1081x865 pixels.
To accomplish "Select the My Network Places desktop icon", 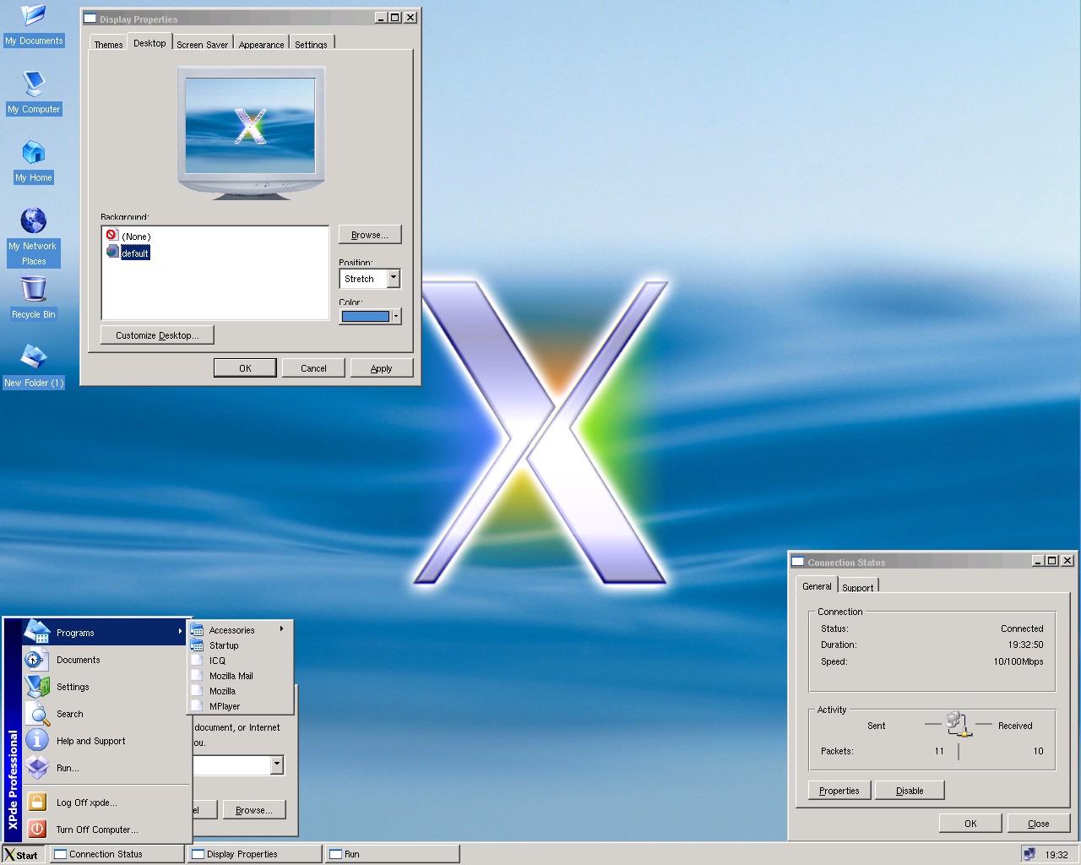I will (34, 237).
